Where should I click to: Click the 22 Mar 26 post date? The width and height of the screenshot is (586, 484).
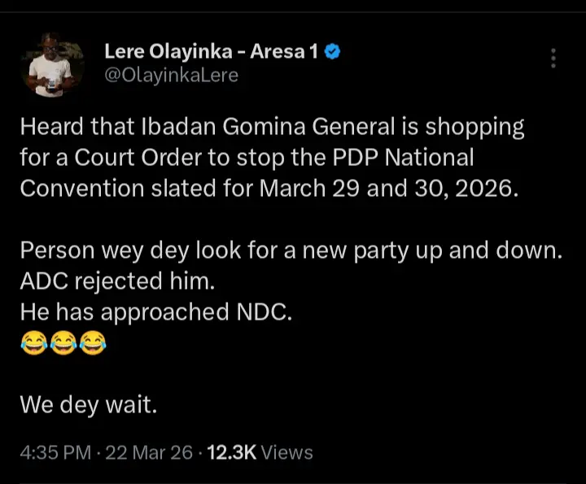[149, 452]
